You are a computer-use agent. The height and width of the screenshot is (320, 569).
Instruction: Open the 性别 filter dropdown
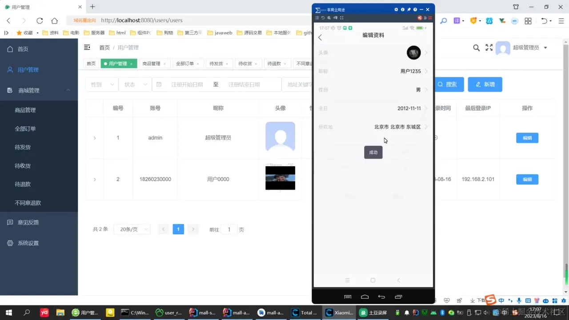point(102,84)
